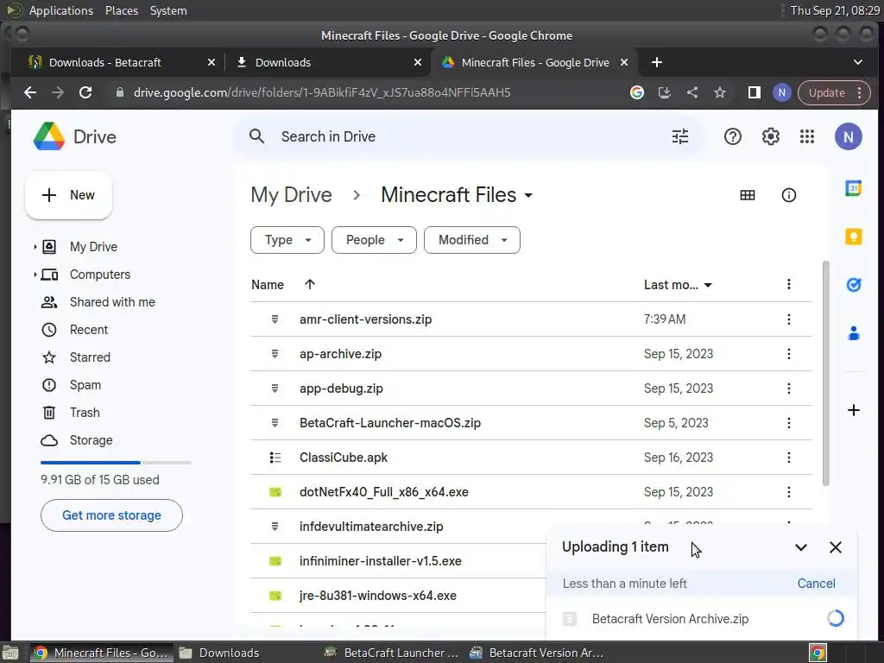Image resolution: width=884 pixels, height=663 pixels.
Task: Expand Computers tree in sidebar
Action: [35, 275]
